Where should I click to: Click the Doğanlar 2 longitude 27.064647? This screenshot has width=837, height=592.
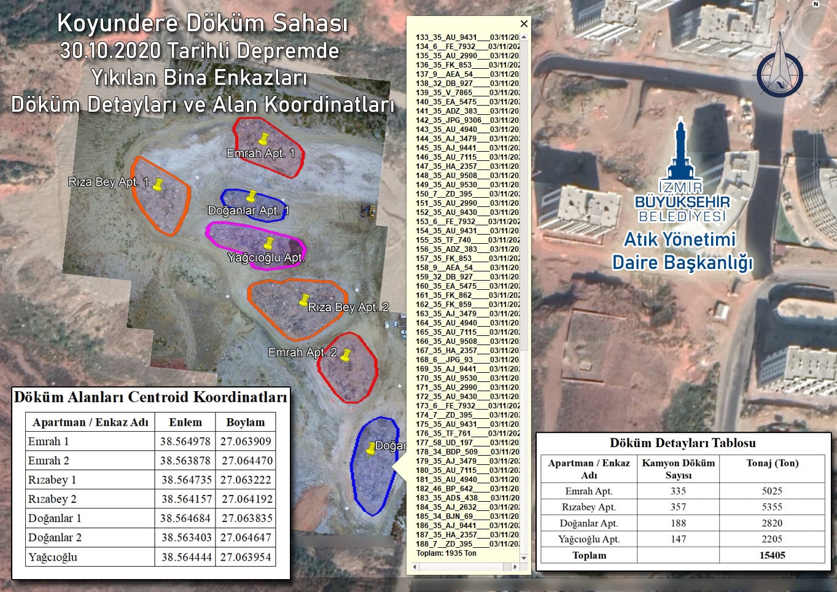coord(246,537)
